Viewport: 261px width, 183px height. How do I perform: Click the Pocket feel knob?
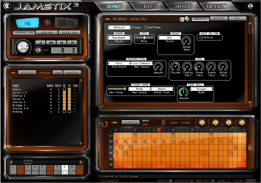click(175, 67)
